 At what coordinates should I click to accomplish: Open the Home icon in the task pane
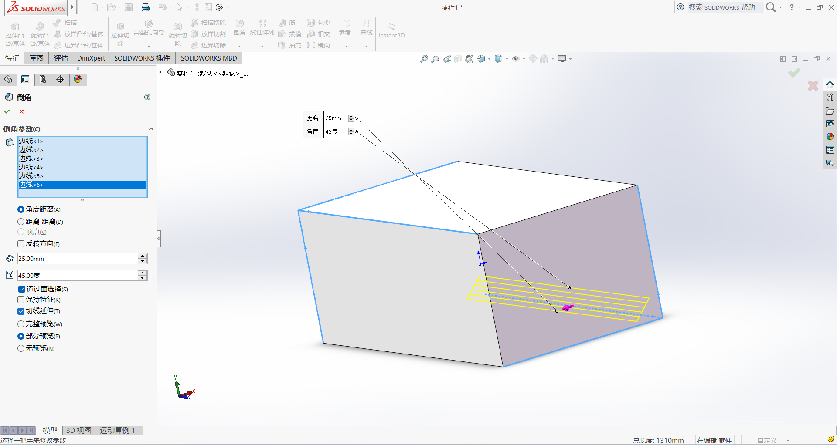pos(830,84)
